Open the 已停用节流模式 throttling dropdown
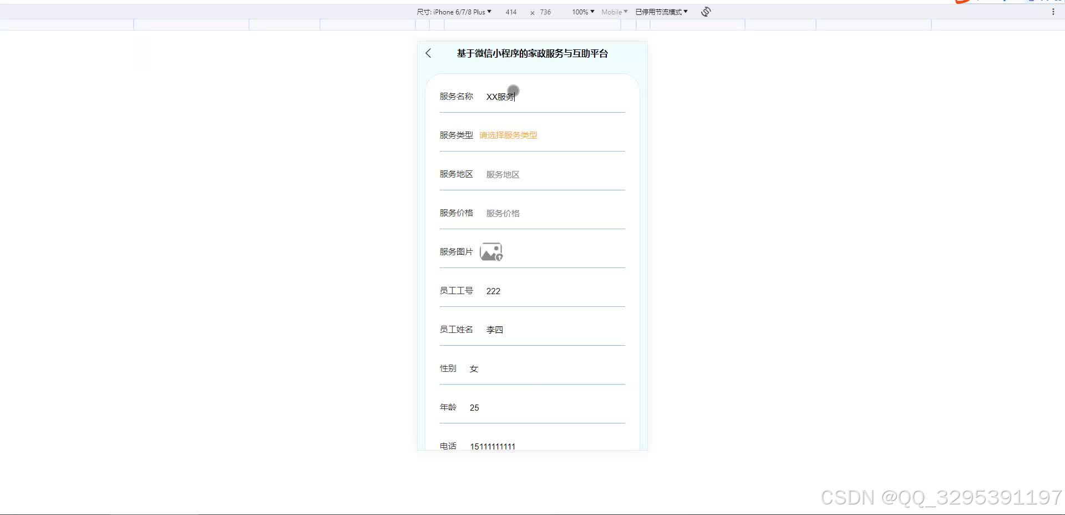 [x=661, y=11]
